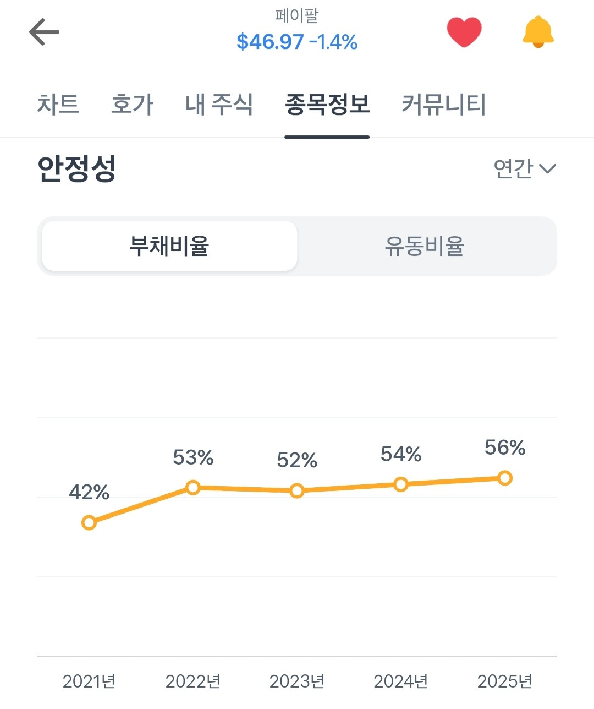This screenshot has width=594, height=709.
Task: Switch to the 호가 tab
Action: 132,105
